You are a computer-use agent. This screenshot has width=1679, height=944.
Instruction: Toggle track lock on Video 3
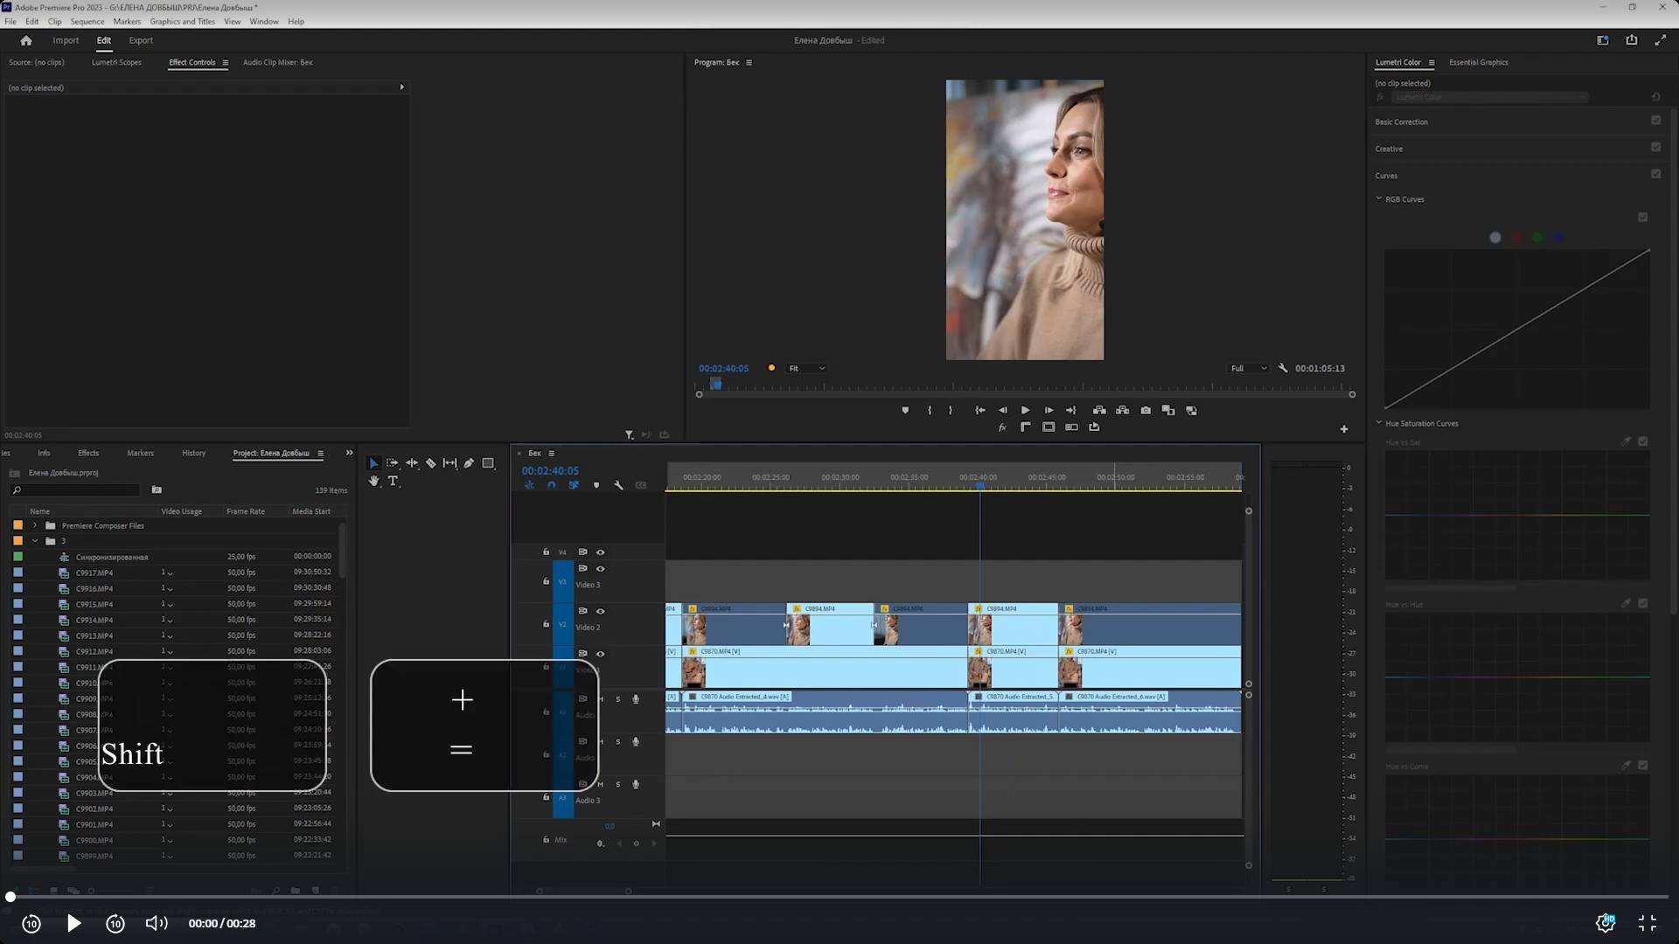pyautogui.click(x=546, y=581)
